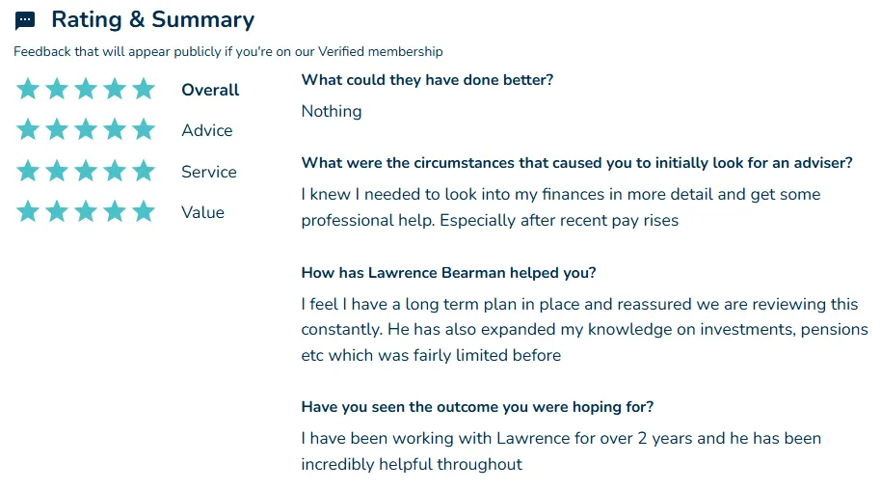Image resolution: width=881 pixels, height=490 pixels.
Task: Click the fourth star in the Service row
Action: 115,171
